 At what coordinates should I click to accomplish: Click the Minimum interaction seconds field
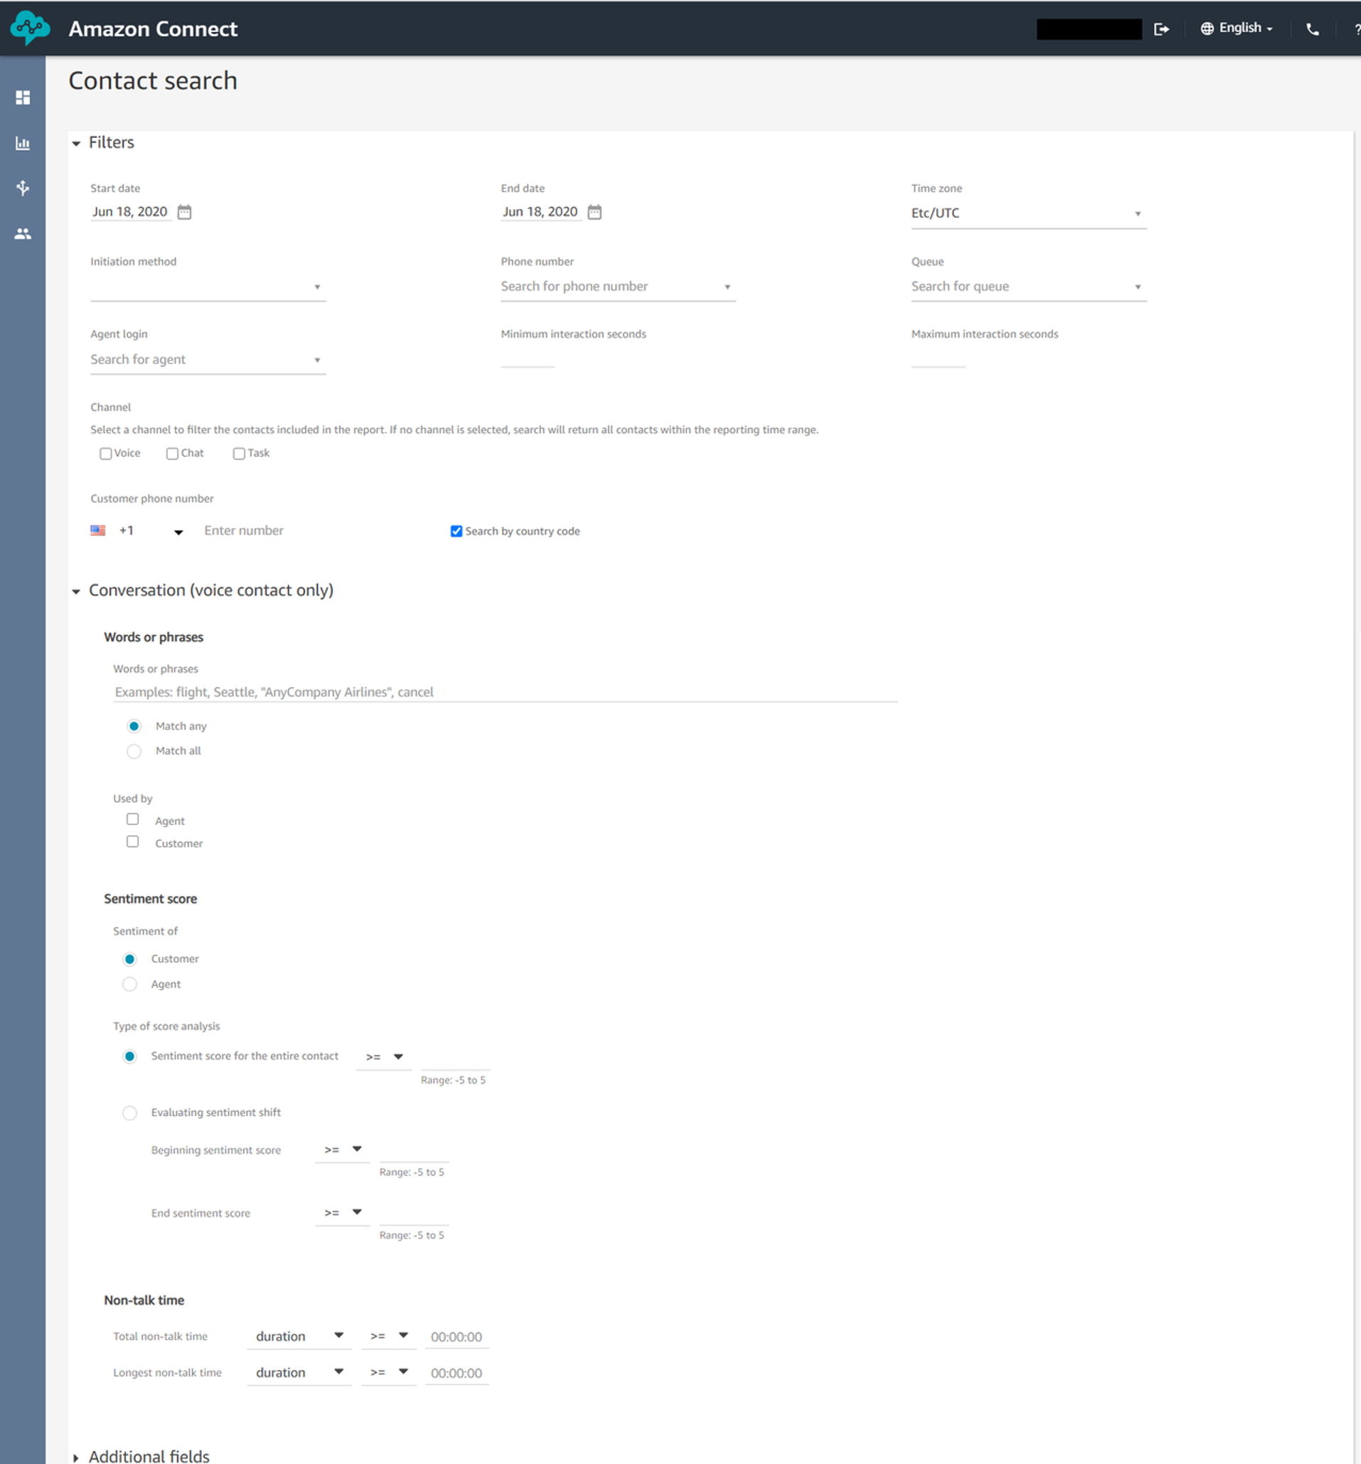coord(528,358)
